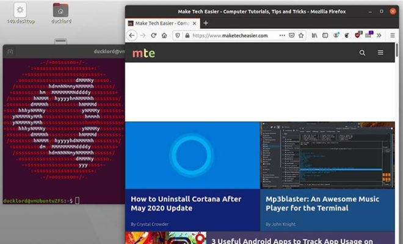Open the ducklord home folder icon
Screen dimensions: 403x244
point(61,13)
